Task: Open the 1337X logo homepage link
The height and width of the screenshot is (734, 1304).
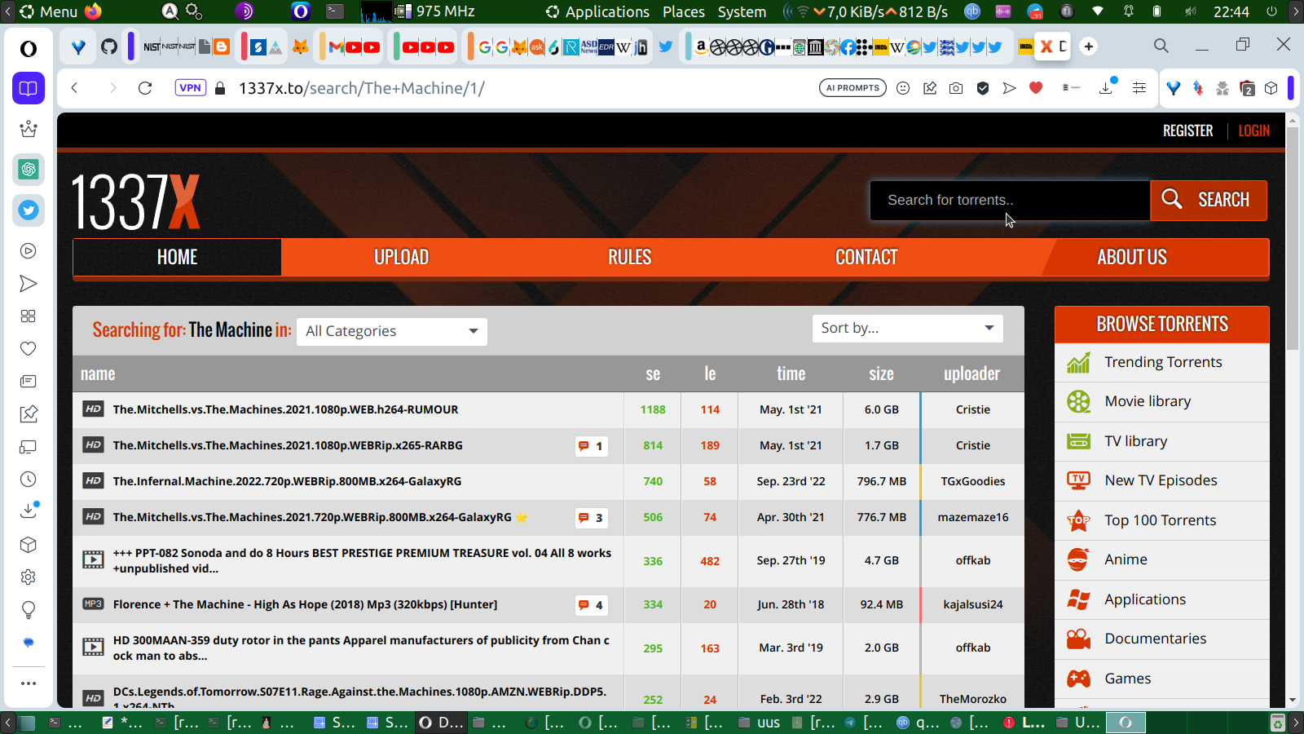Action: (136, 201)
